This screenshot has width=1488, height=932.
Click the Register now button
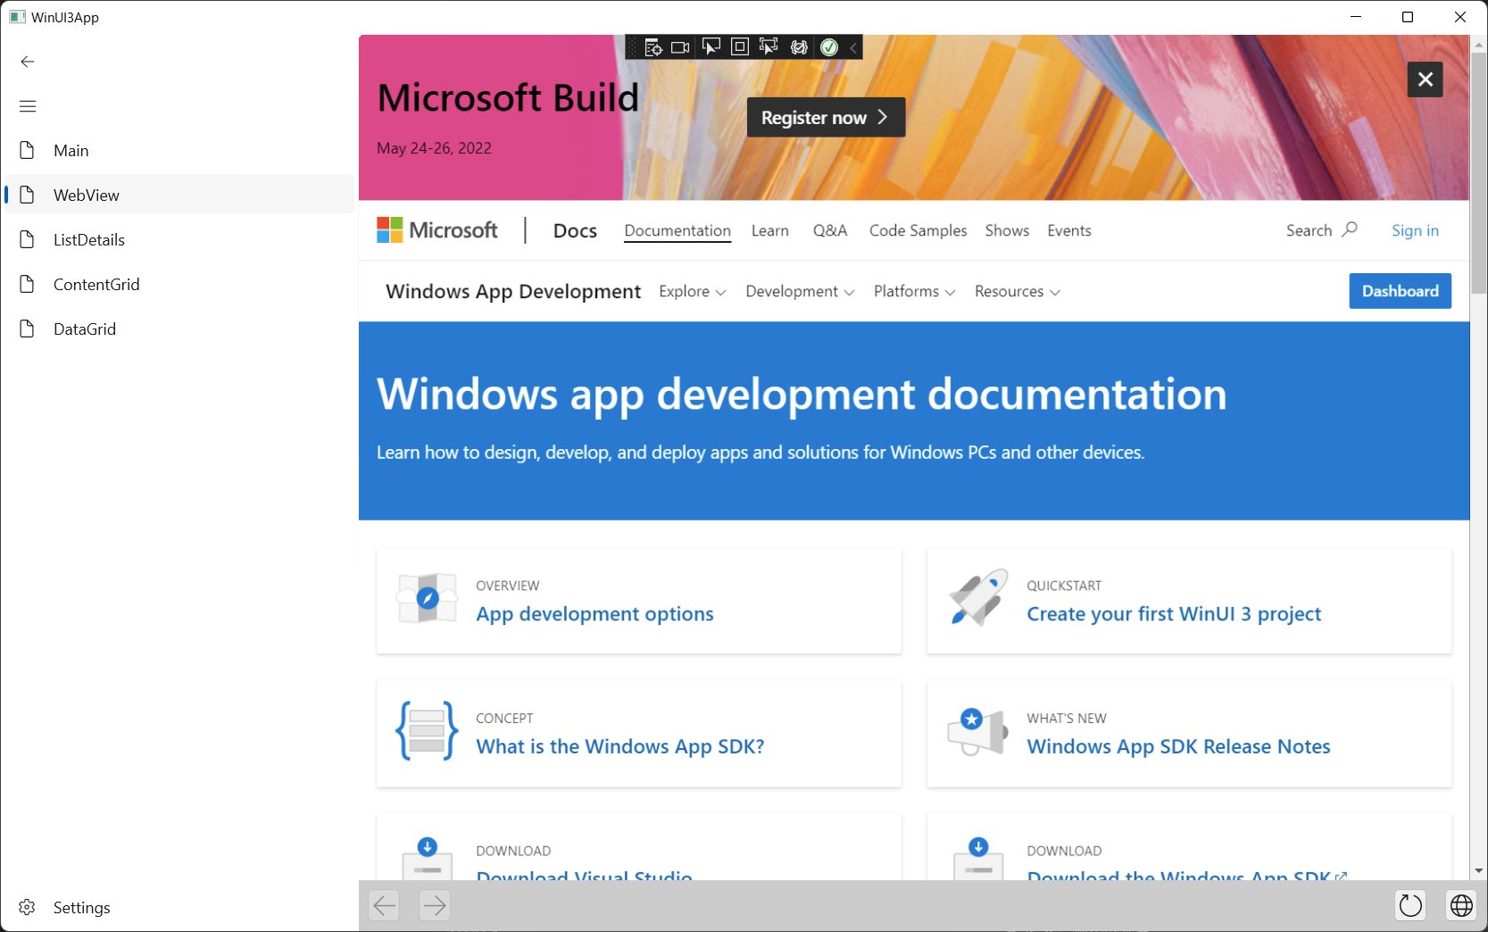[x=826, y=117]
